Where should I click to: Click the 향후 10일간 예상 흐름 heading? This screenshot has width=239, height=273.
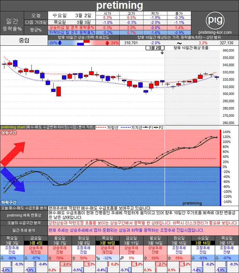click(x=191, y=48)
